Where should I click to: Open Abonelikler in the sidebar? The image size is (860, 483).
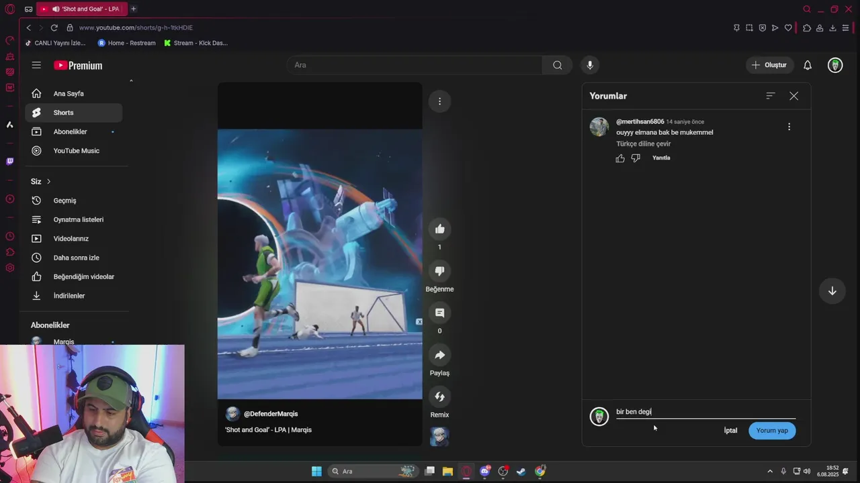point(74,131)
